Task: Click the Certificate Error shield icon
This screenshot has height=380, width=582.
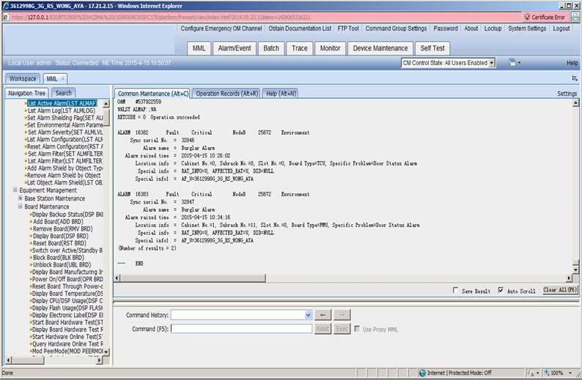Action: click(527, 16)
